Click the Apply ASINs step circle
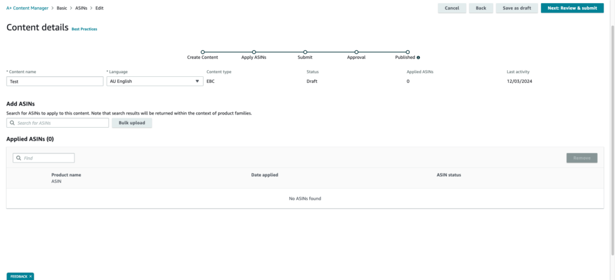This screenshot has height=280, width=615. click(x=254, y=52)
